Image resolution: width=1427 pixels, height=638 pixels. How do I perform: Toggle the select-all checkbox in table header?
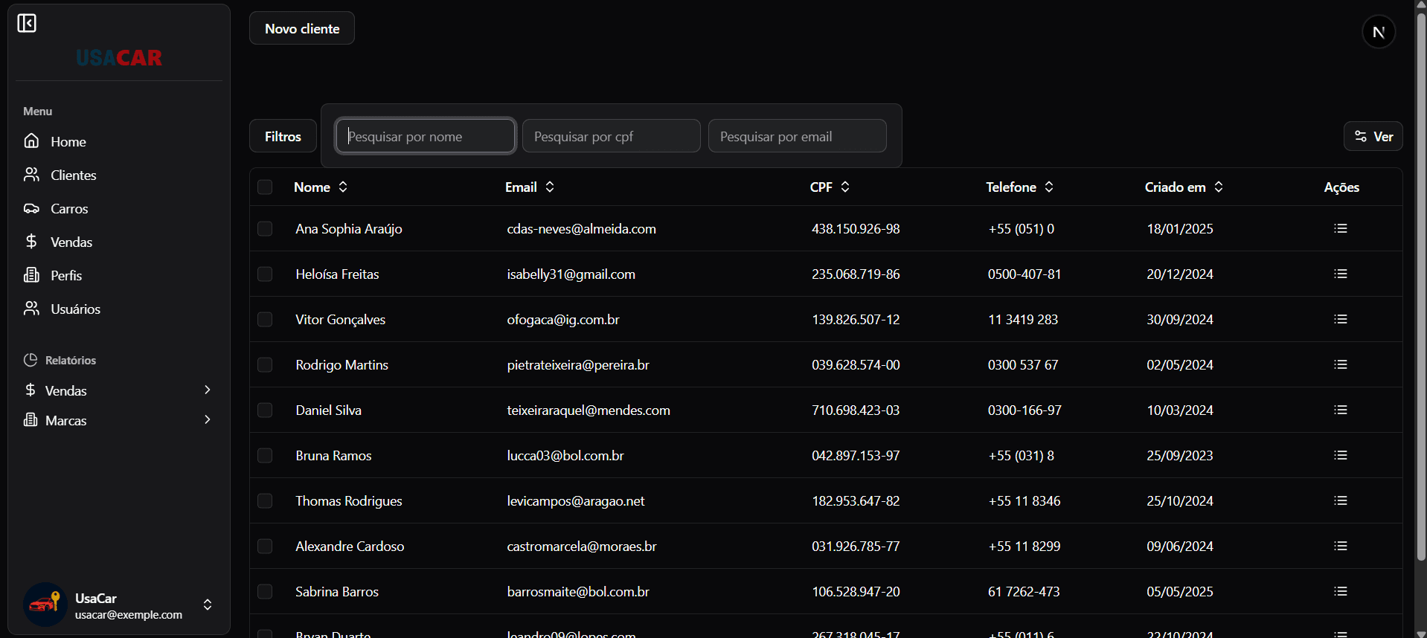(265, 187)
